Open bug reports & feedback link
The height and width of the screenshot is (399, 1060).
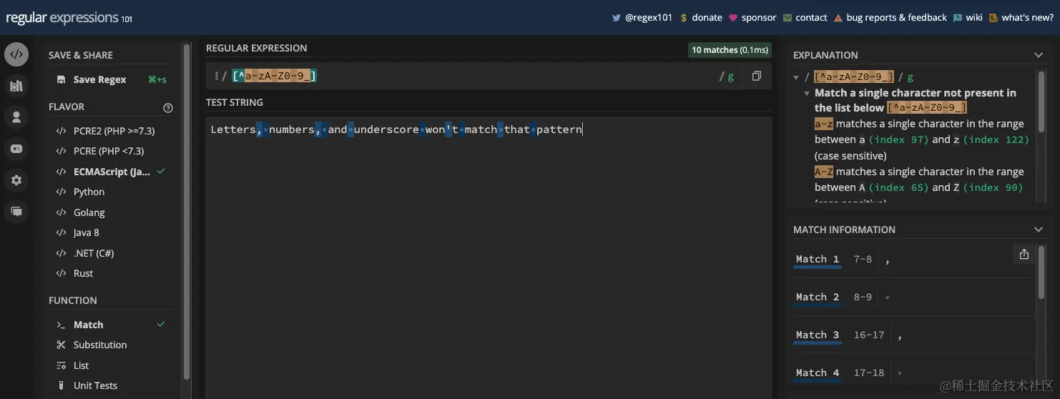[896, 18]
